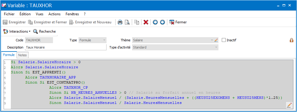The image size is (297, 112).
Task: Click the padlock lock icon
Action: click(292, 40)
